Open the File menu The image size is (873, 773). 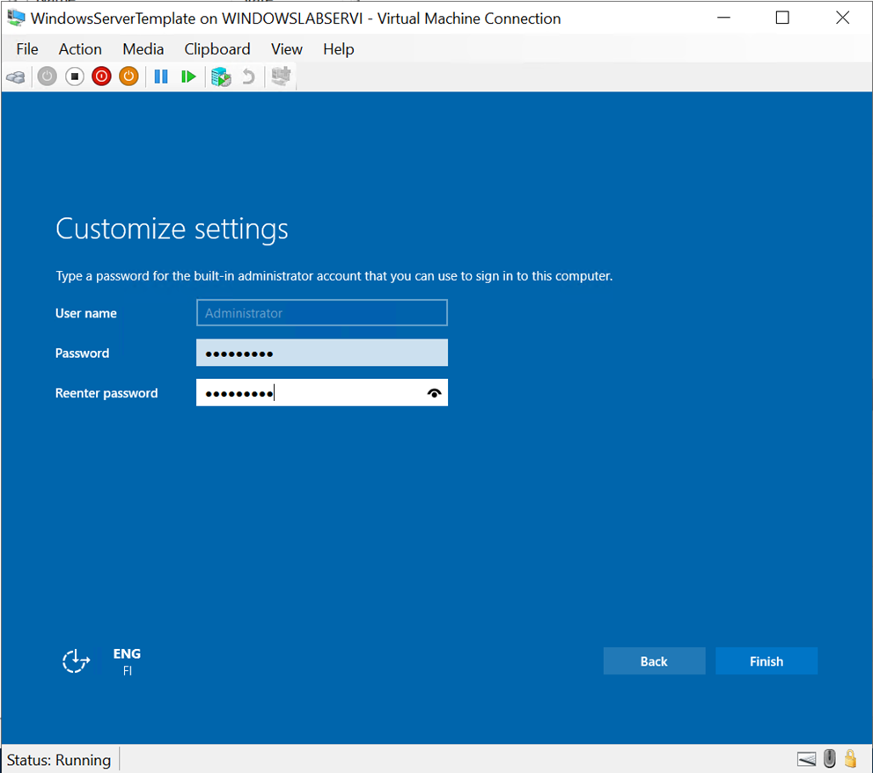coord(27,49)
